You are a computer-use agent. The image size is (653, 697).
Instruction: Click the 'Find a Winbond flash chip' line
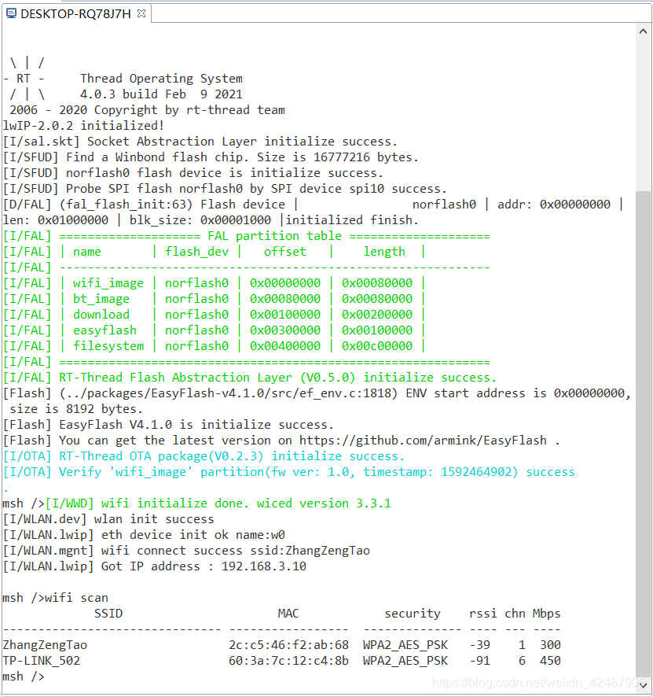click(x=211, y=157)
